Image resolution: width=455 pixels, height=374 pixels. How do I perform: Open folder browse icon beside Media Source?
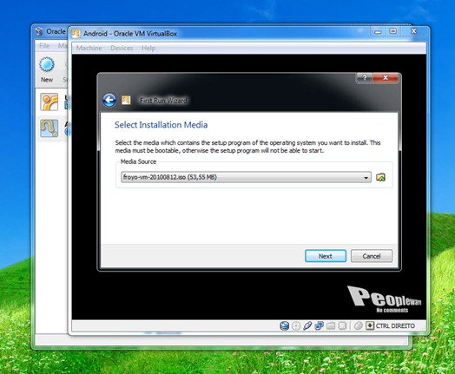380,177
